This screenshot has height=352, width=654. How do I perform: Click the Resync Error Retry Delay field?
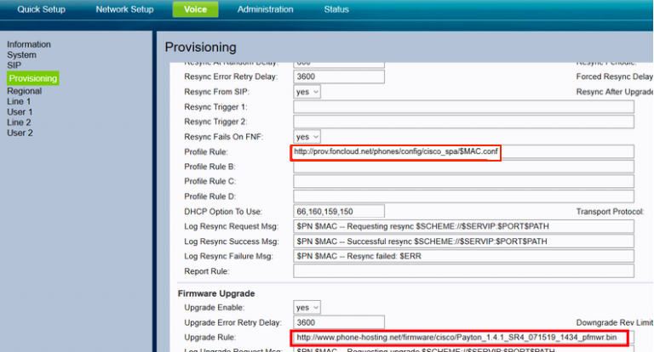[339, 77]
